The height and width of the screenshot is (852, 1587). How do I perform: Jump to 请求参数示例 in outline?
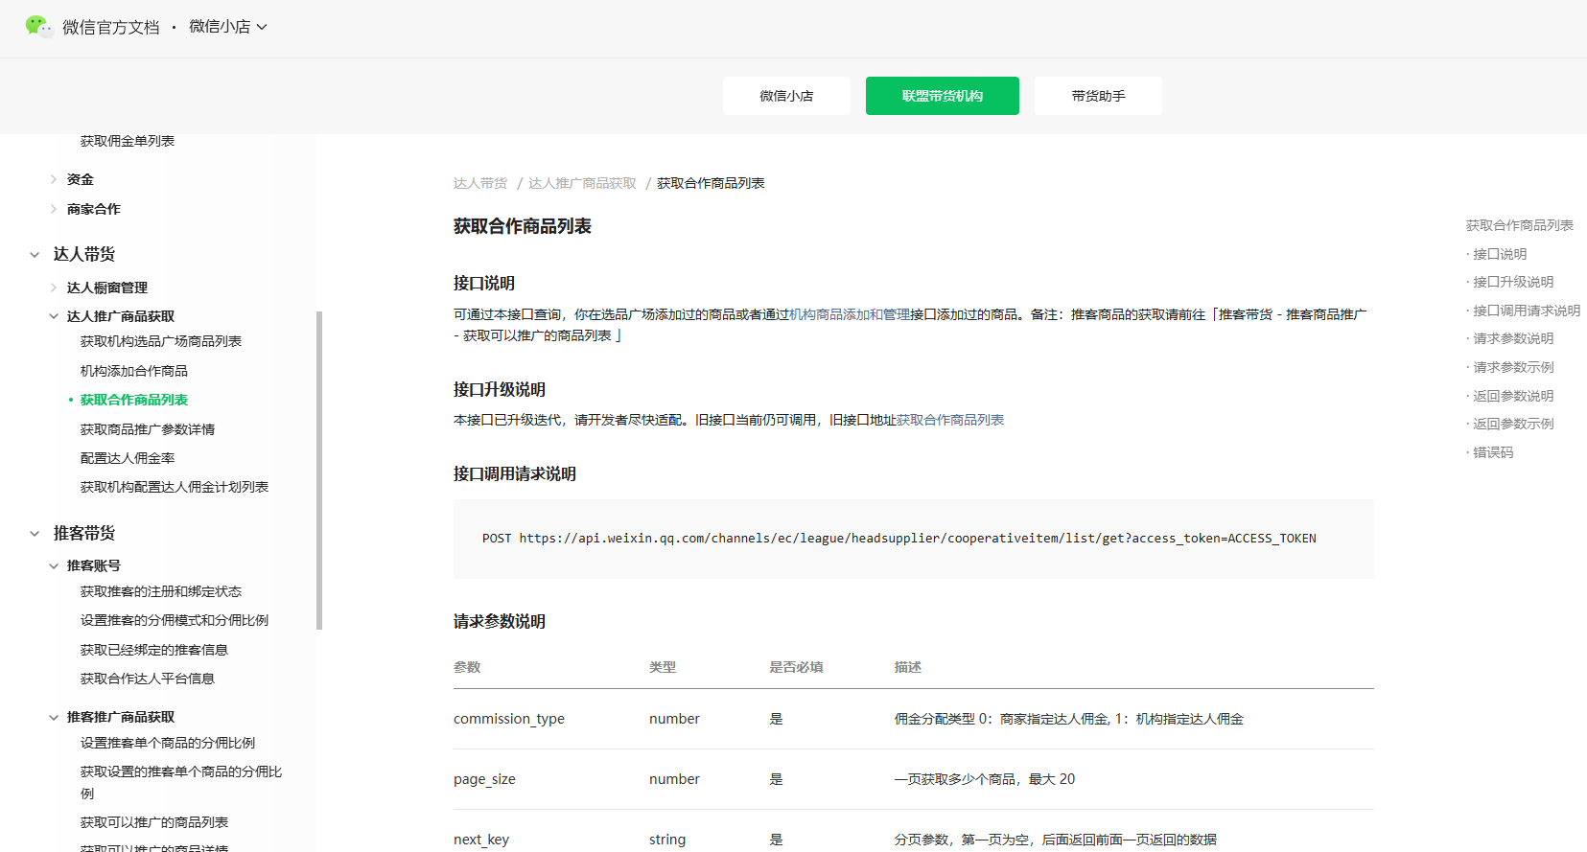point(1513,367)
